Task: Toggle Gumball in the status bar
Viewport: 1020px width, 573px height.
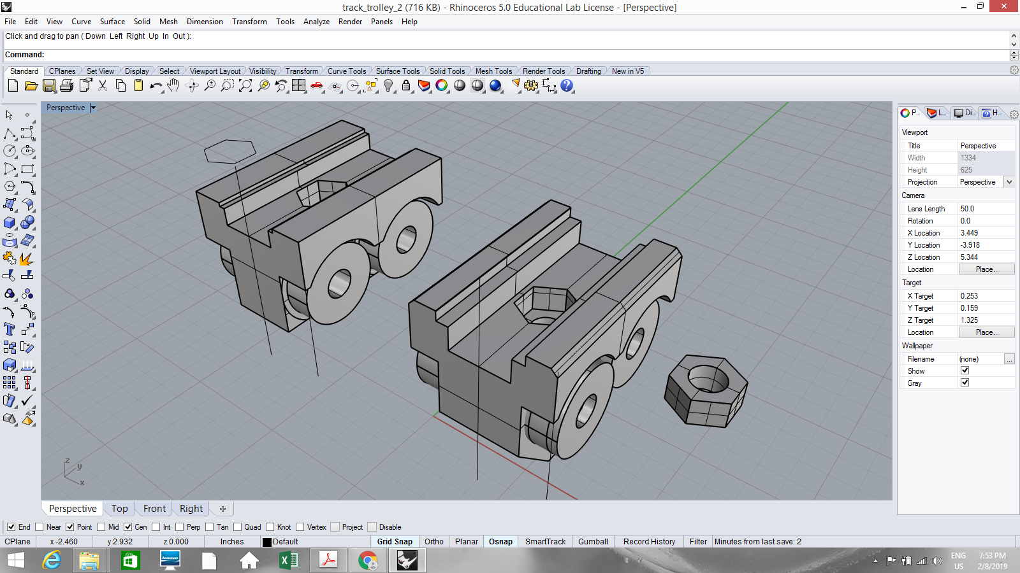Action: click(593, 542)
